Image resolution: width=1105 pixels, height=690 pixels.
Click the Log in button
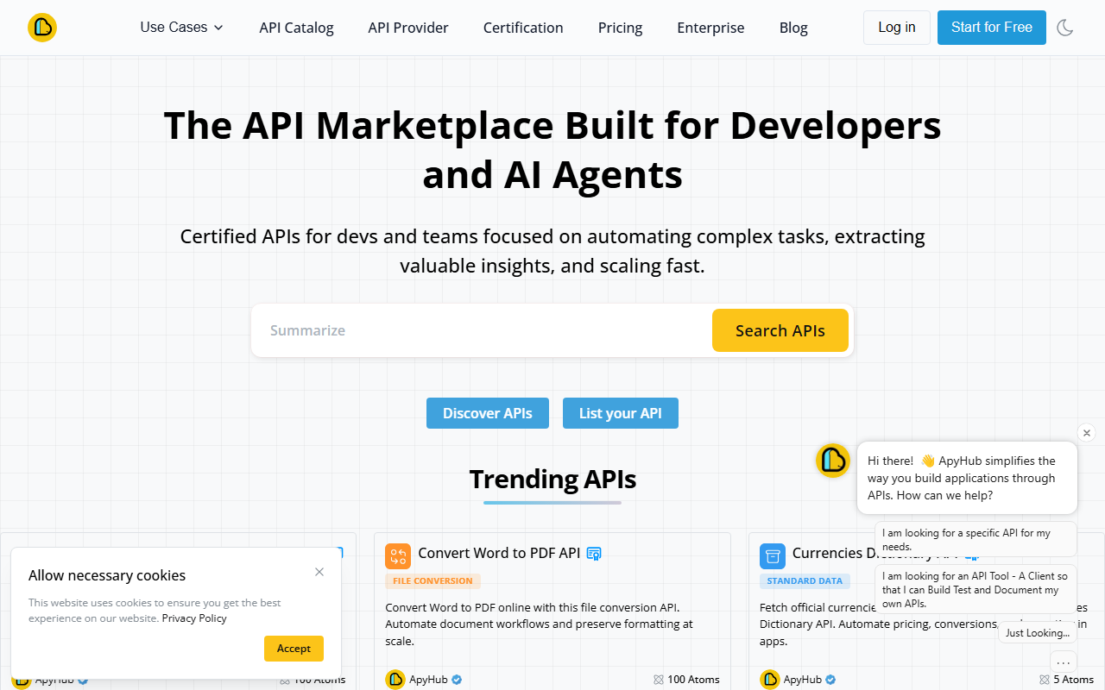897,28
